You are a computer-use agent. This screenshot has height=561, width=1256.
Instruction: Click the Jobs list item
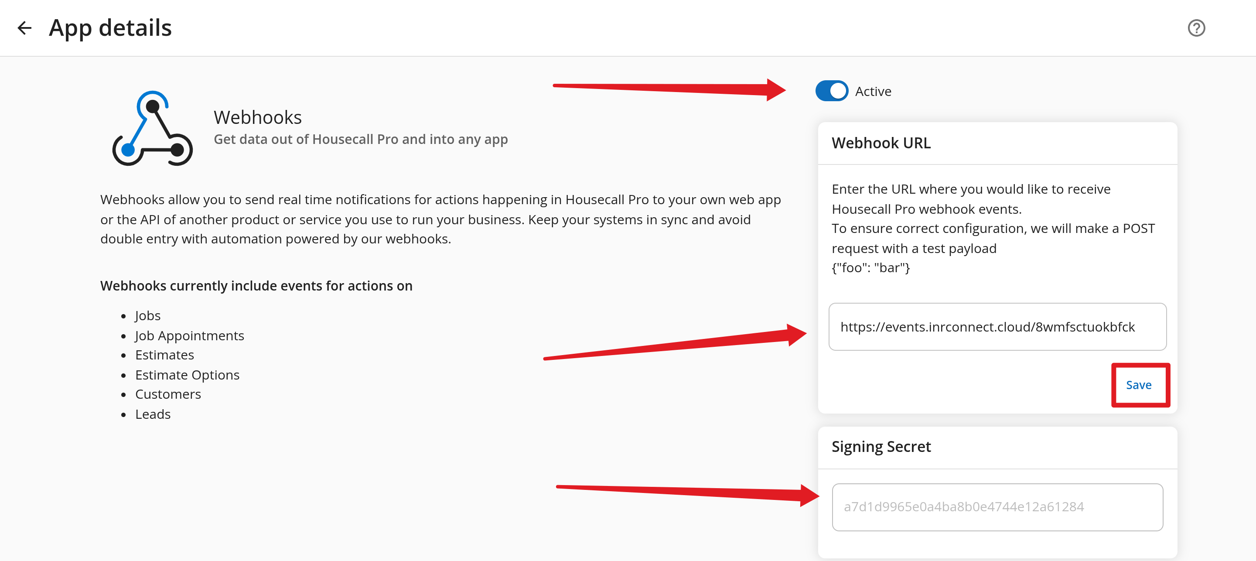(148, 316)
